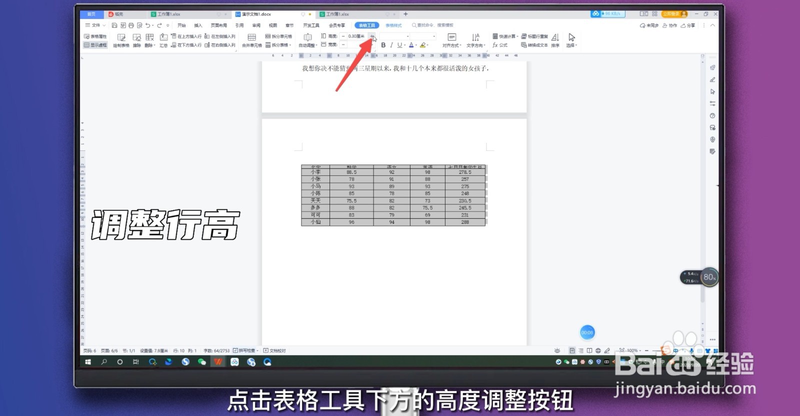
Task: Click 合并单元格 merge cells
Action: 252,40
